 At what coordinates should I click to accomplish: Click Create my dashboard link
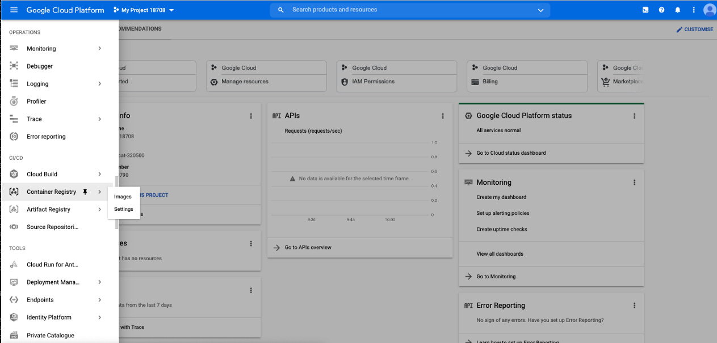501,197
